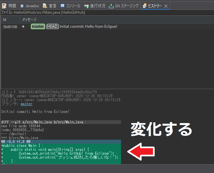Image resolution: width=214 pixels, height=173 pixels.
Task: Click the ヒストリー tab icon
Action: click(x=145, y=6)
